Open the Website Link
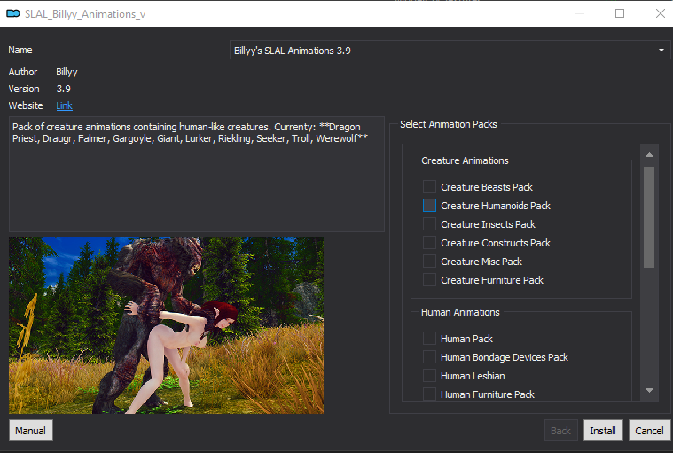The height and width of the screenshot is (453, 673). [x=65, y=105]
